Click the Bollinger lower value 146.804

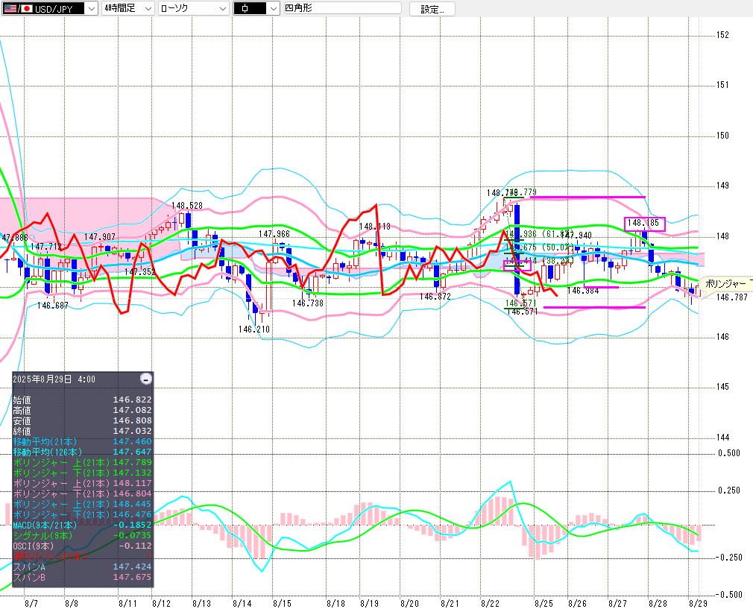132,493
